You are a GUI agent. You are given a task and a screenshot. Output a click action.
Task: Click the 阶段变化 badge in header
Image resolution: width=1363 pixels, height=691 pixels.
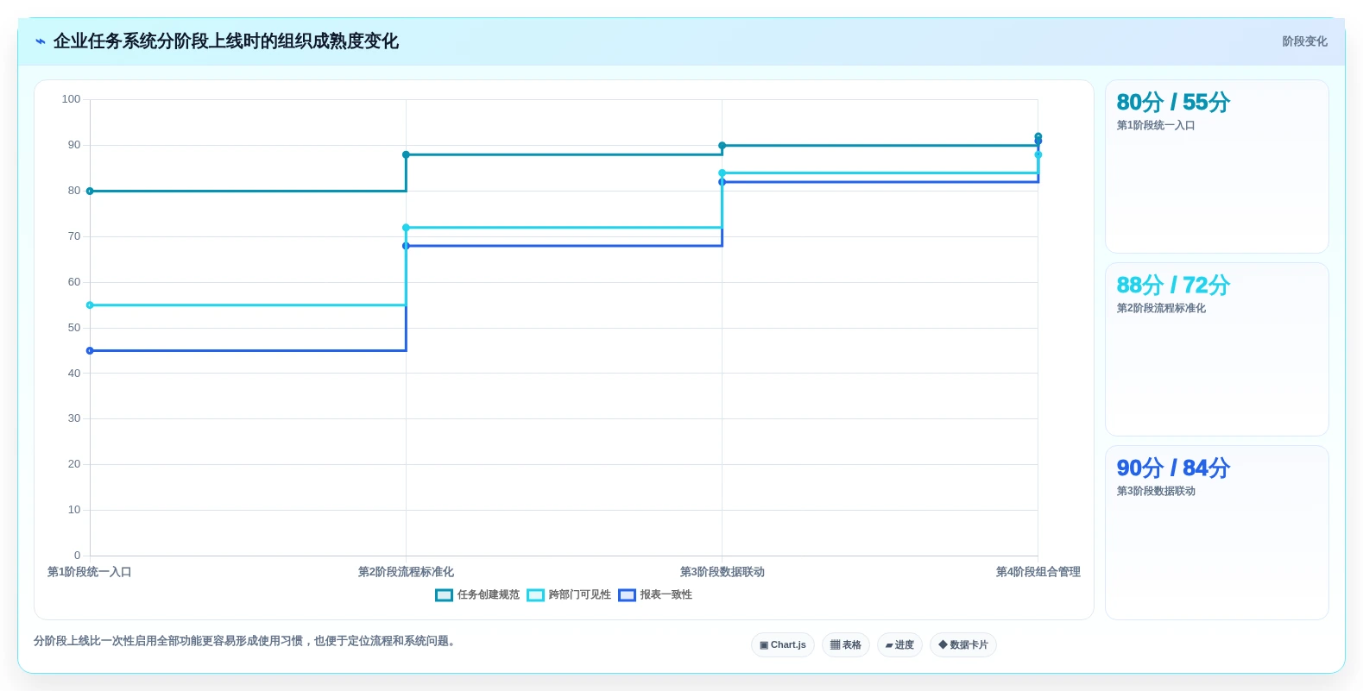coord(1304,41)
